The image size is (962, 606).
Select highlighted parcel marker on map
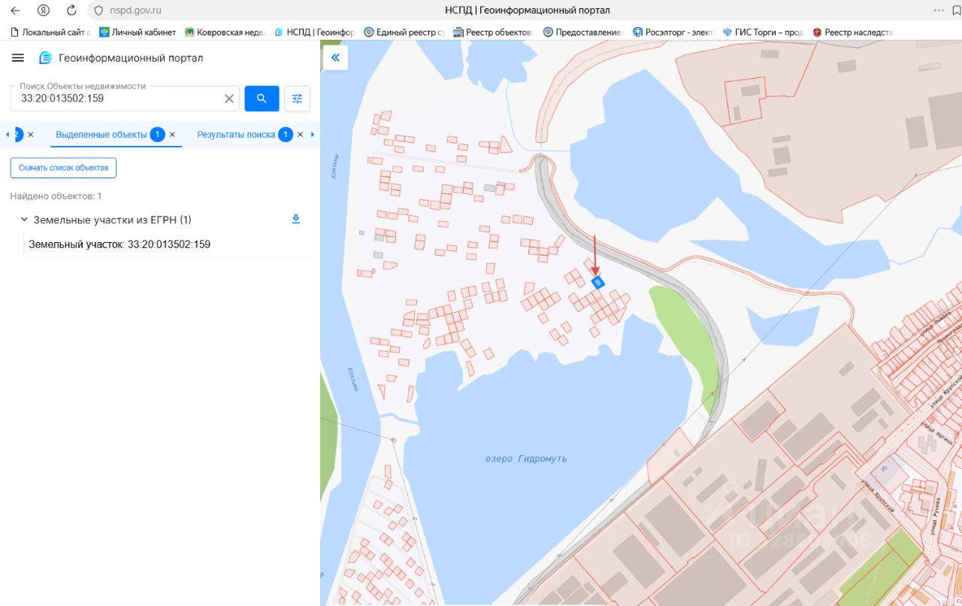click(598, 283)
